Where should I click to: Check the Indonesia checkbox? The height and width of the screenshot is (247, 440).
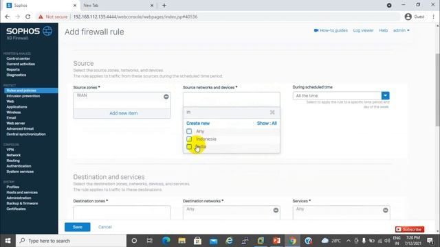coord(189,139)
